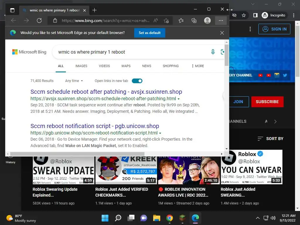Search using voice microphone icon

(213, 52)
